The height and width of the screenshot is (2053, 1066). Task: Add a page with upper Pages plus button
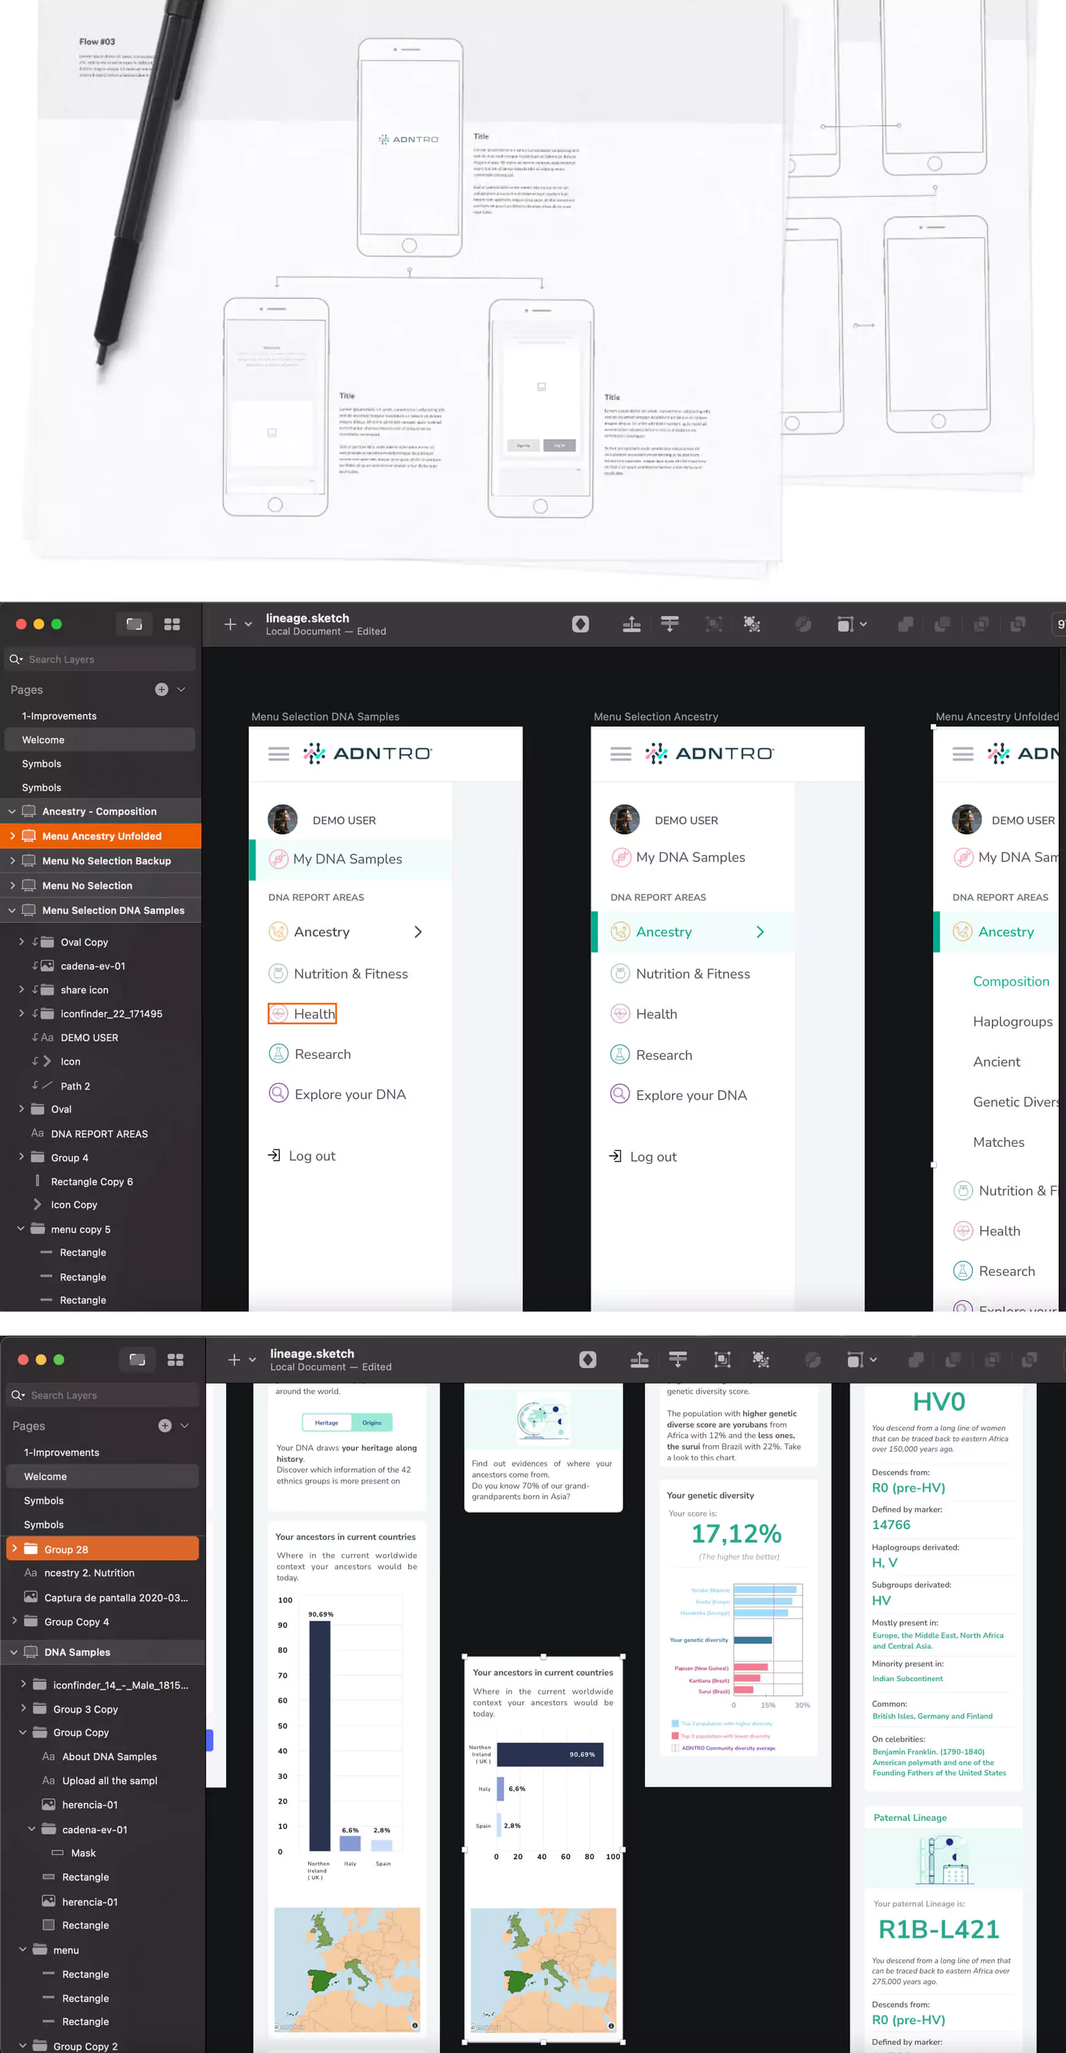[162, 689]
